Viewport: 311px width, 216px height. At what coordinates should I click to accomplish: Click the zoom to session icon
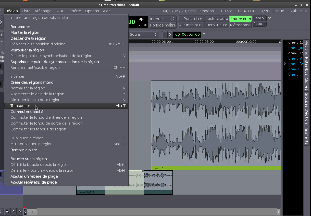pos(20,211)
